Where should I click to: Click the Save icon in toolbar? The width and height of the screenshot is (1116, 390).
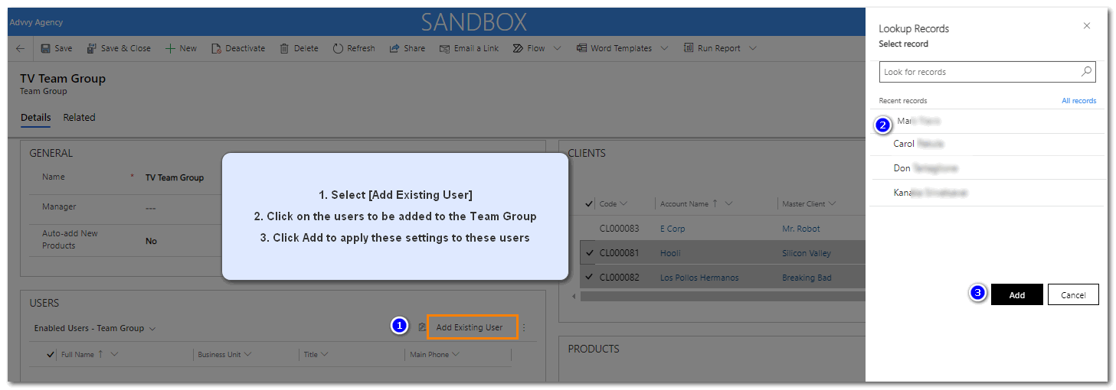tap(45, 48)
